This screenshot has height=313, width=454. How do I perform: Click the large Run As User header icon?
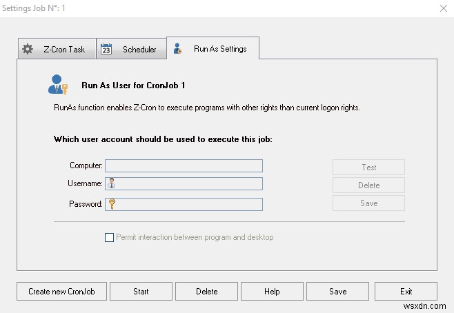(x=57, y=85)
